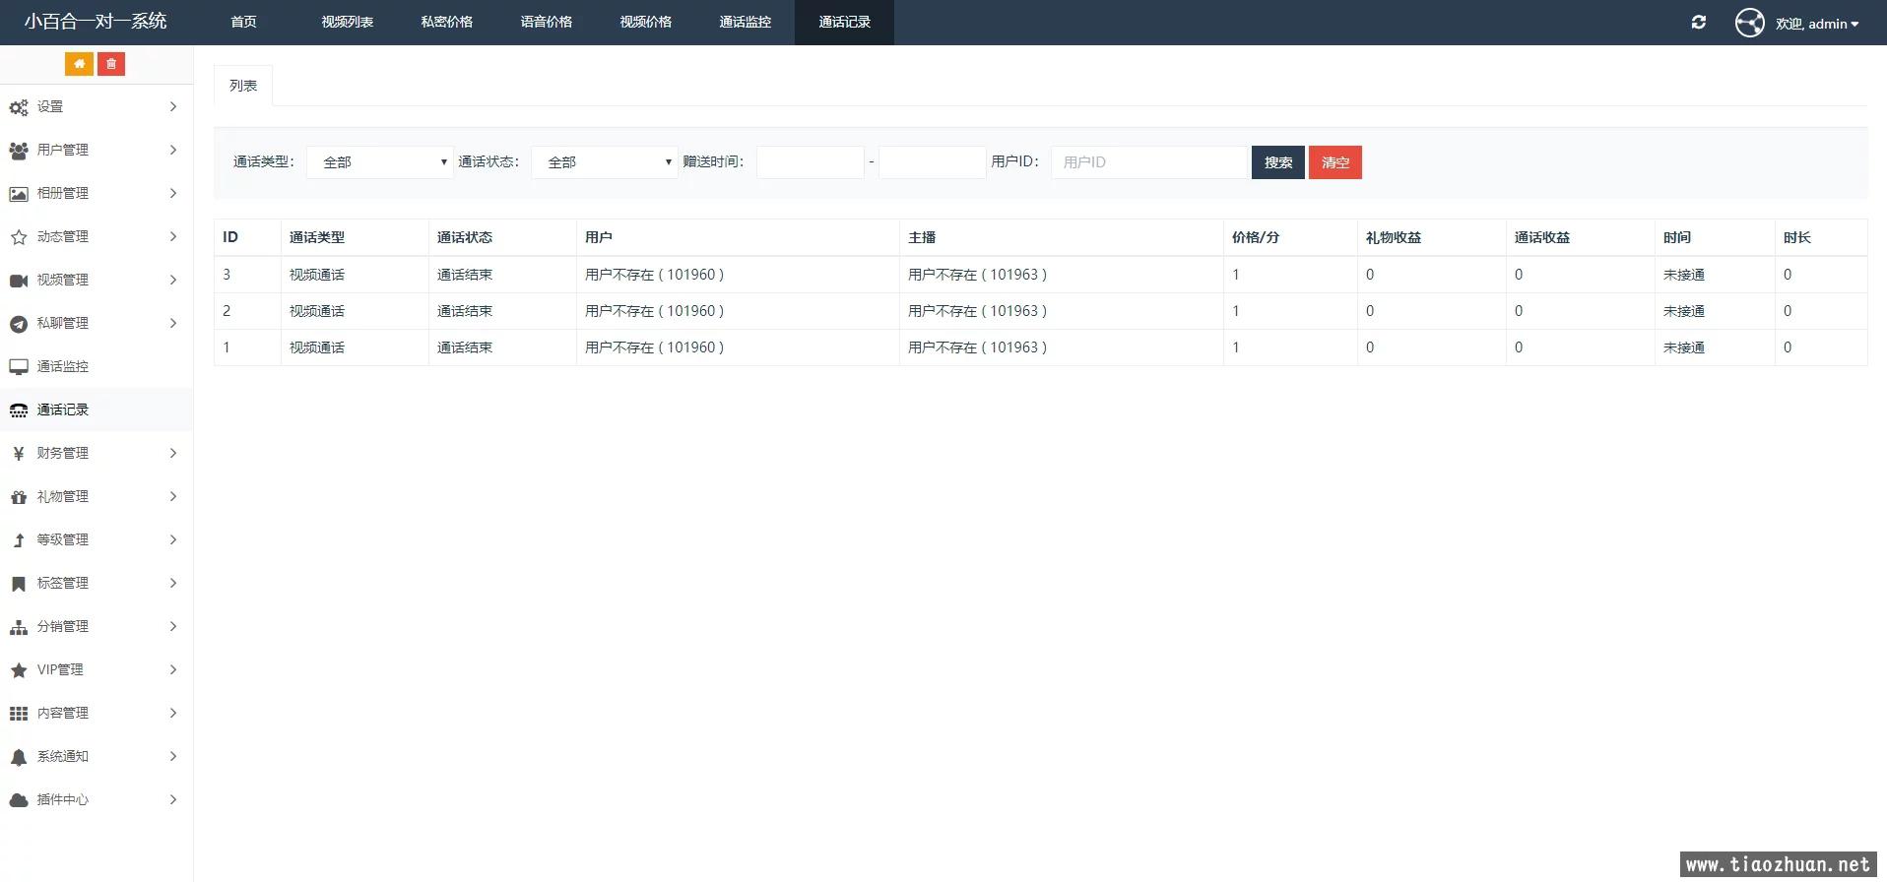This screenshot has height=882, width=1887.
Task: Select 通话记录 tab in top navigation
Action: click(x=845, y=22)
